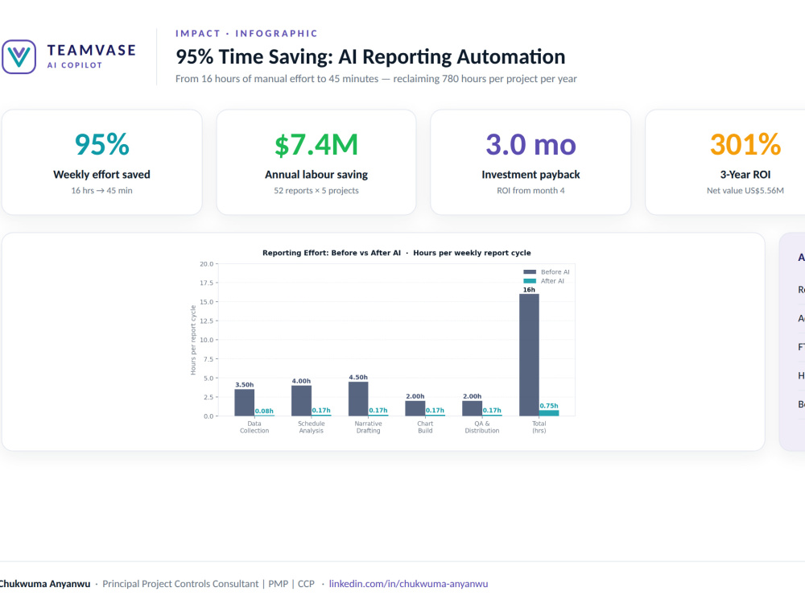The width and height of the screenshot is (805, 604).
Task: Click the TEAMVASE brand name text
Action: click(x=92, y=50)
